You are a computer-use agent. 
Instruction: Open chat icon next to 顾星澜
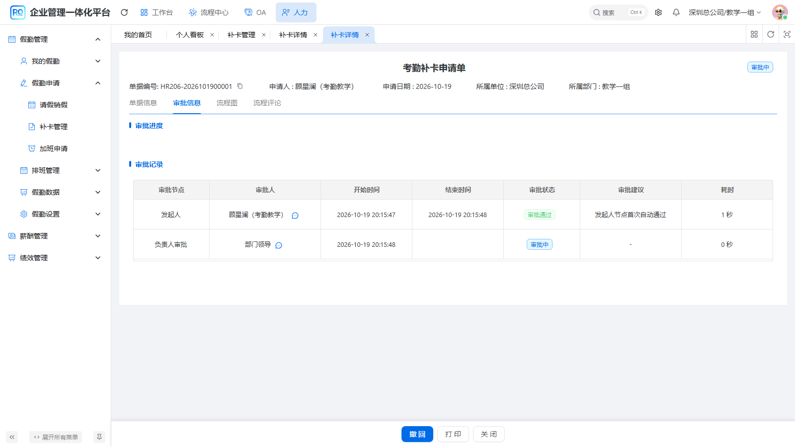coord(295,216)
